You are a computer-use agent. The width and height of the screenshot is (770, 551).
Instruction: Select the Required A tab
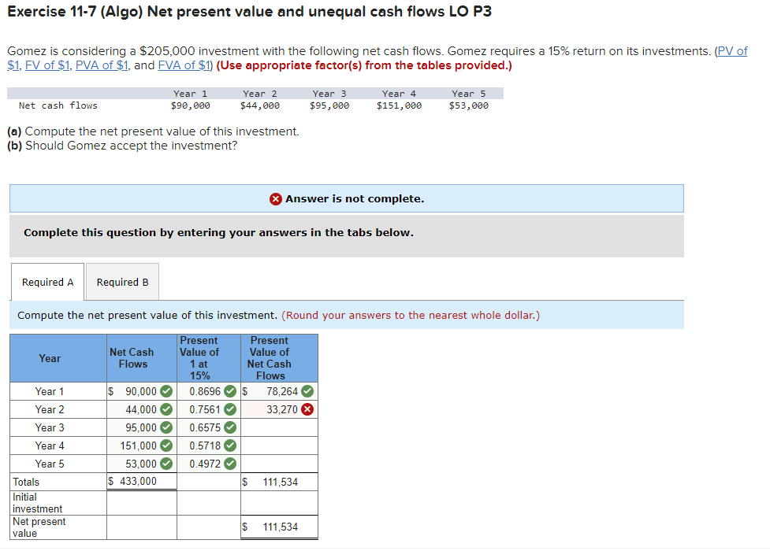[46, 282]
